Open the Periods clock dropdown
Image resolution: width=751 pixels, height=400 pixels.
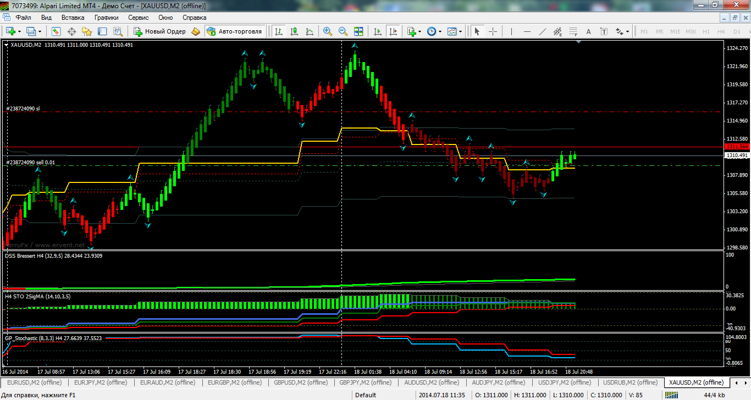(434, 31)
